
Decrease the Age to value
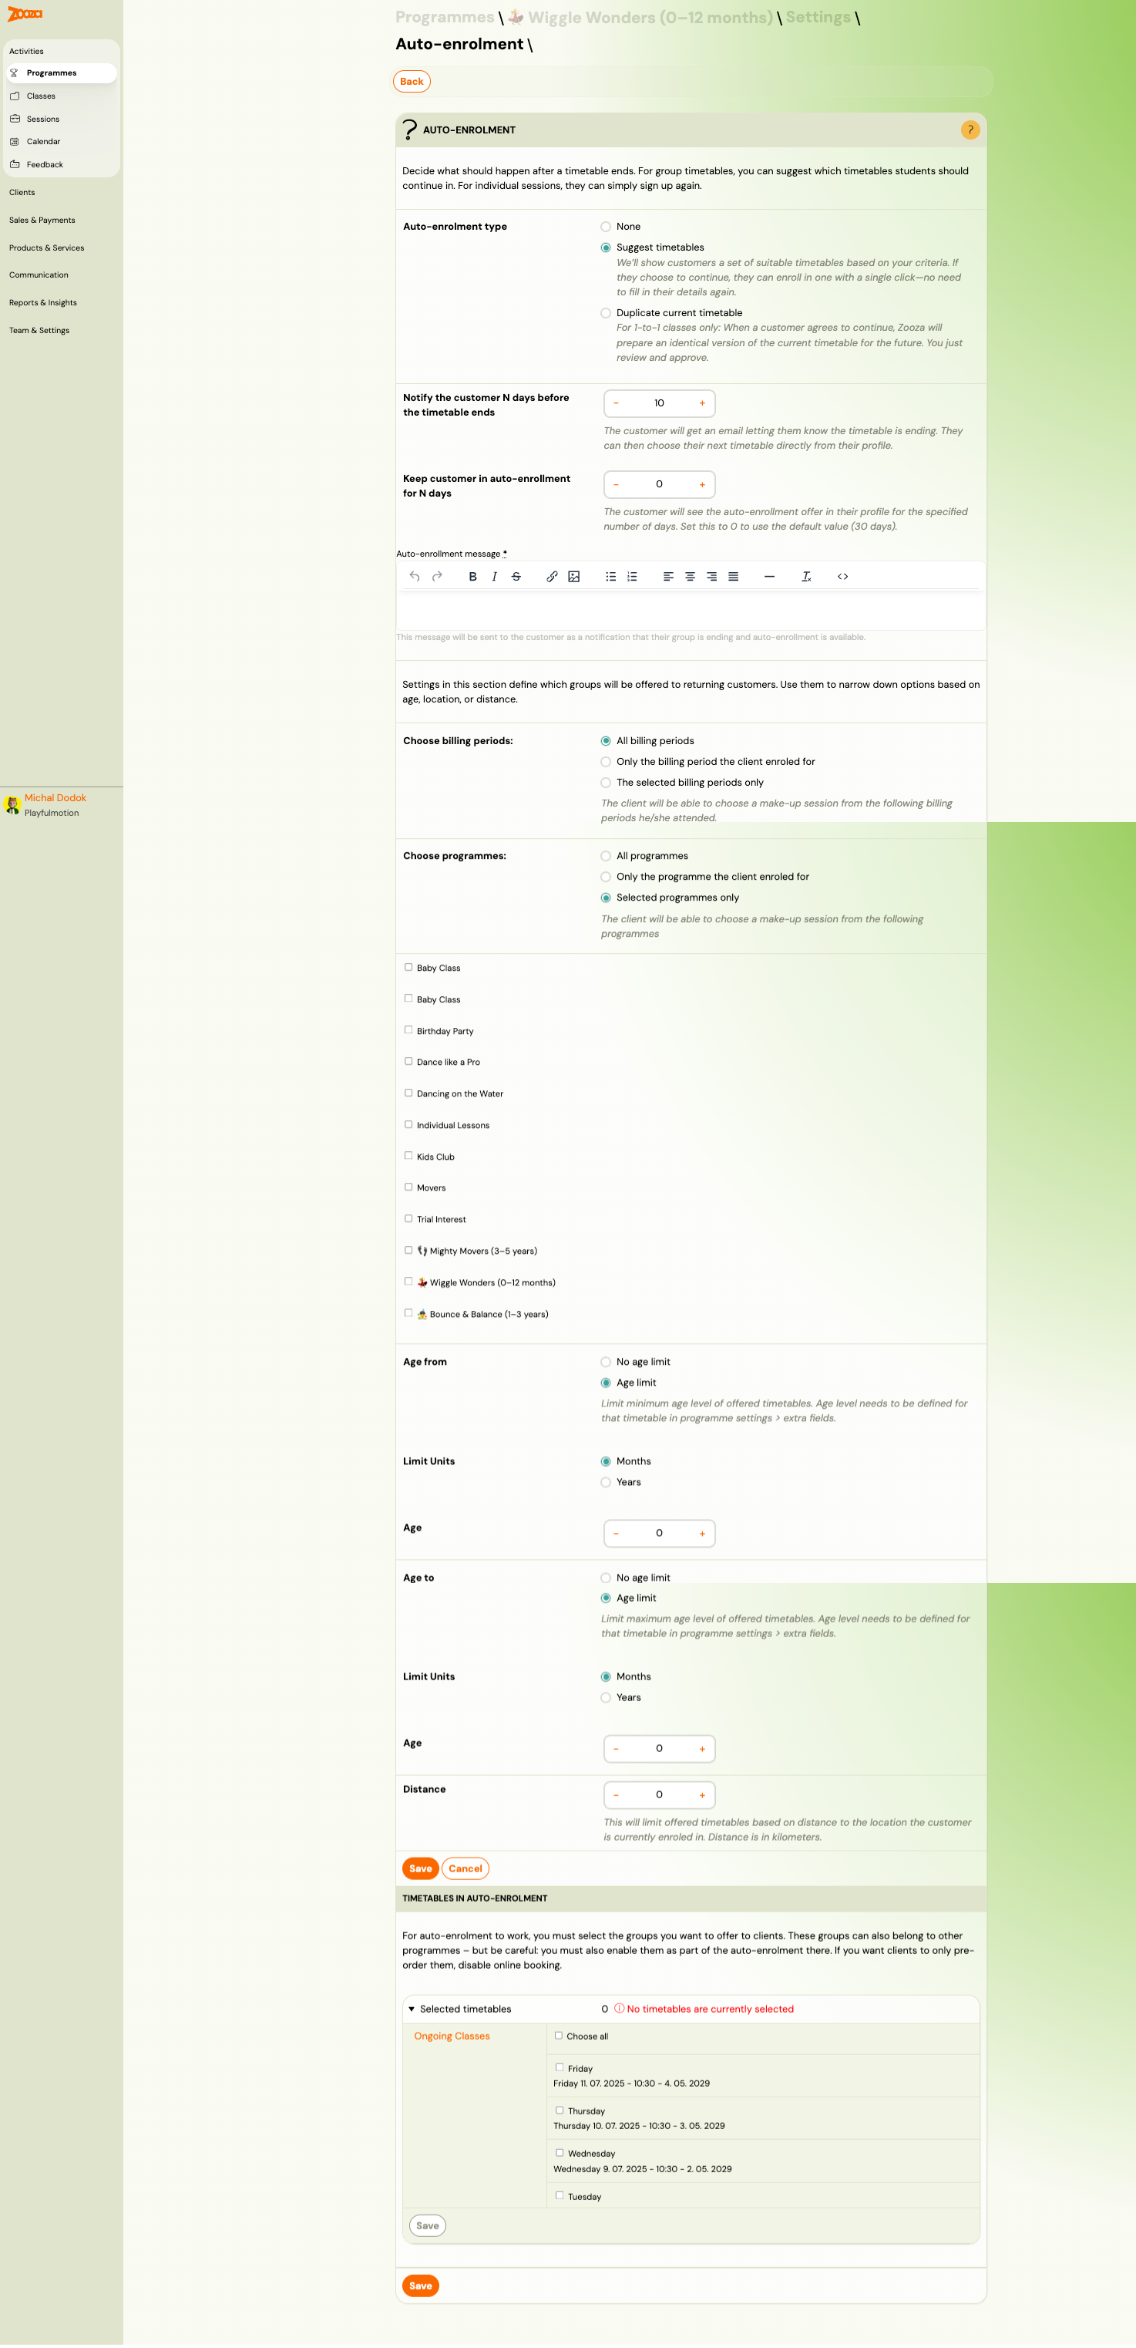click(x=616, y=1748)
